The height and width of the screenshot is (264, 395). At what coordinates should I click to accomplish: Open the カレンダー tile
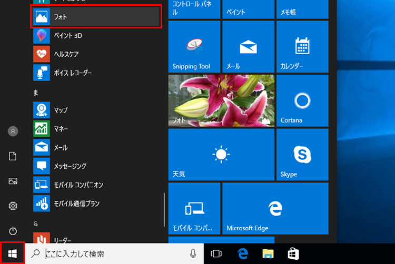[302, 47]
